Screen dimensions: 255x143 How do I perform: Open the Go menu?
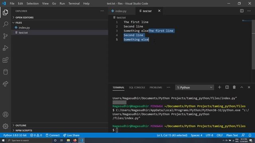pos(54,4)
